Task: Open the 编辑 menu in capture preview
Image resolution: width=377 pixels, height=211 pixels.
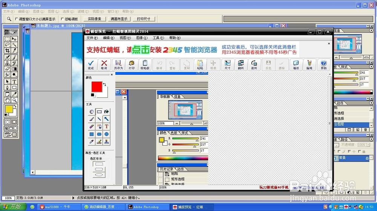Action: [x=109, y=38]
